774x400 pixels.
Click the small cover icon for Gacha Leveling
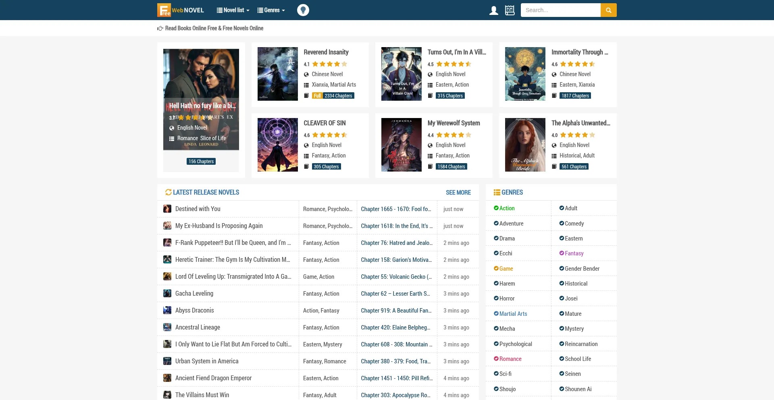[167, 294]
